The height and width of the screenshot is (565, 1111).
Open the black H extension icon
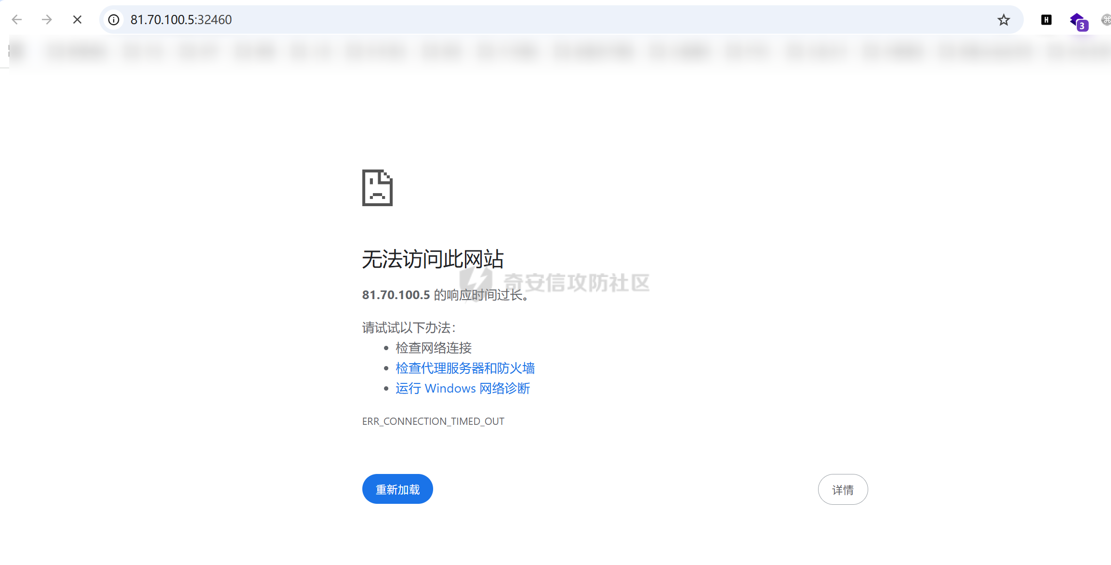(1046, 20)
